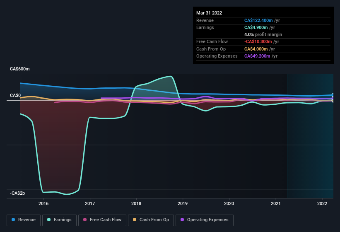Click the Free Cash Flow tooltip label
Image resolution: width=340 pixels, height=232 pixels.
(x=212, y=41)
